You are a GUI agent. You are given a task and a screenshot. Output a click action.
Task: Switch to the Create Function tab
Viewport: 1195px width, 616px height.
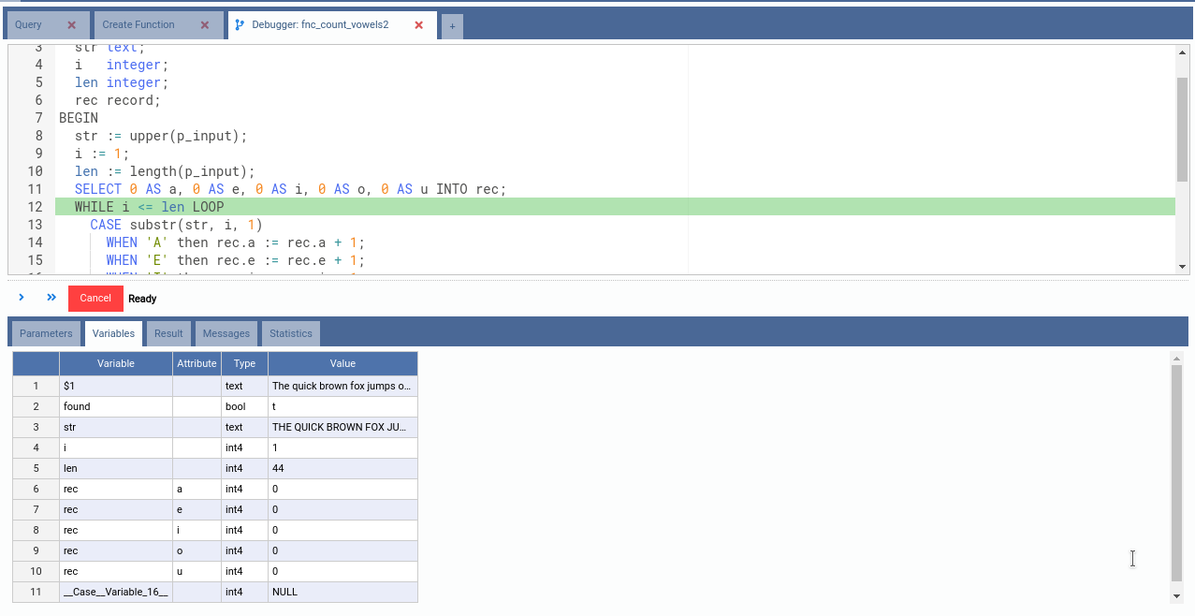138,25
